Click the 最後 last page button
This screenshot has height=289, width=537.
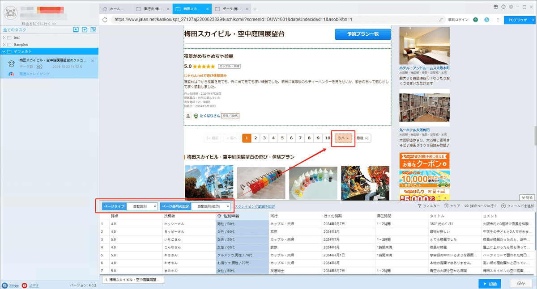click(x=363, y=138)
